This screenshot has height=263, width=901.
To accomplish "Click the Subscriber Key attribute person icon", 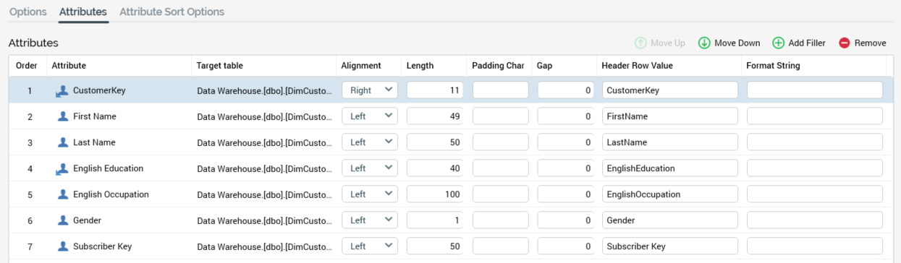I will 63,246.
